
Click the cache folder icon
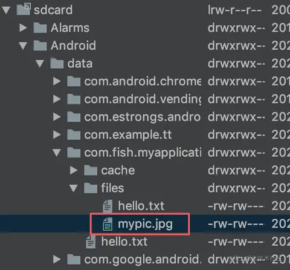pos(91,170)
